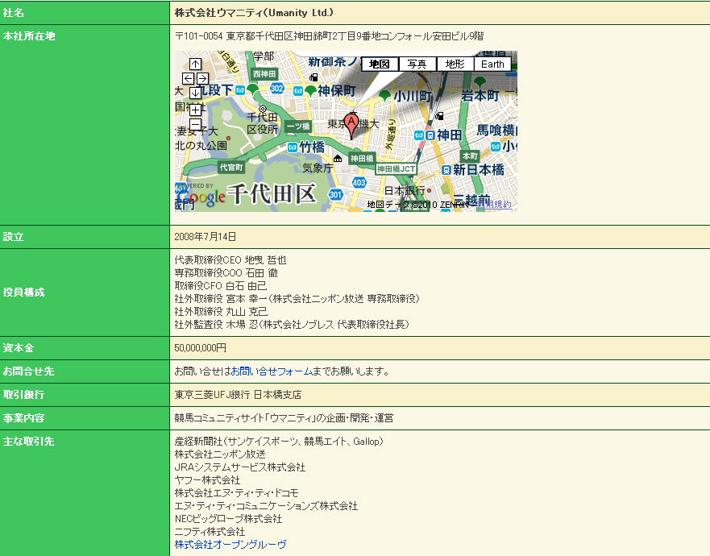Pan the map up with the arrow
Viewport: 710px width, 556px height.
coord(195,64)
